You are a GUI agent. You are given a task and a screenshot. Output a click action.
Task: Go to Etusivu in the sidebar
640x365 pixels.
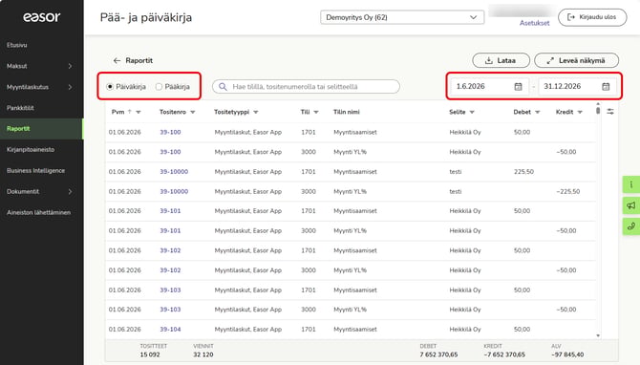(17, 45)
